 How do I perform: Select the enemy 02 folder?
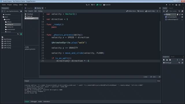tap(10, 27)
